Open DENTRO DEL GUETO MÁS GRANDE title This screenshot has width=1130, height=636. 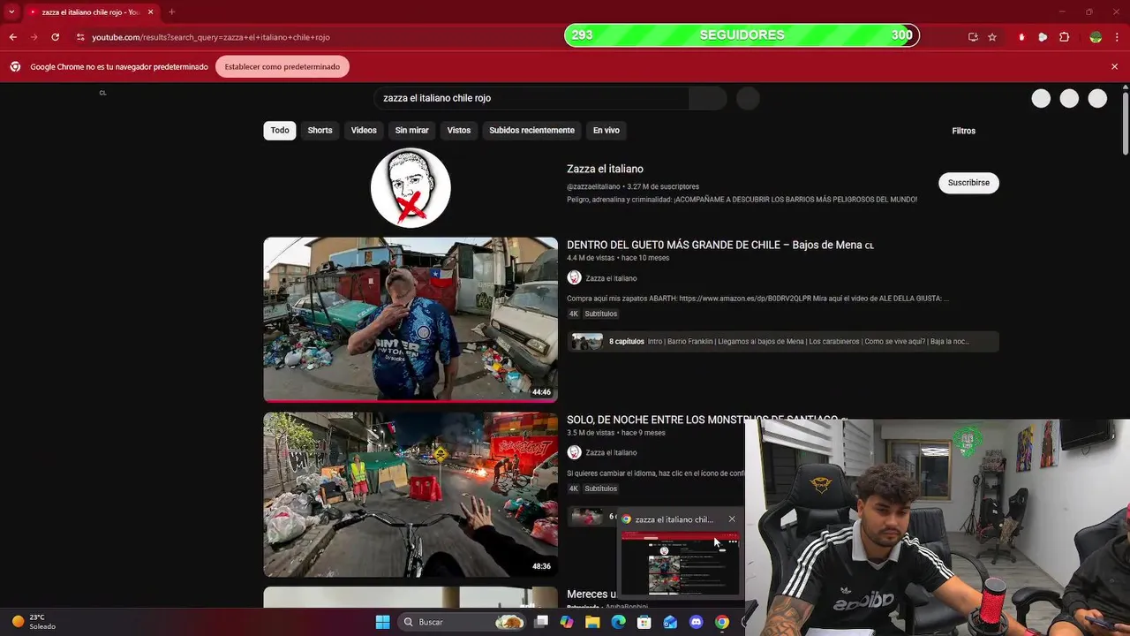(720, 245)
